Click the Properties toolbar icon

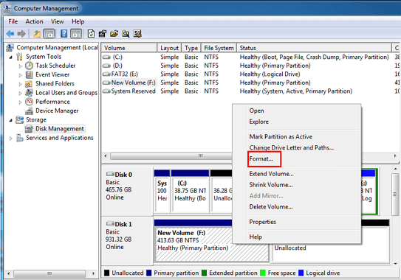pyautogui.click(x=103, y=34)
